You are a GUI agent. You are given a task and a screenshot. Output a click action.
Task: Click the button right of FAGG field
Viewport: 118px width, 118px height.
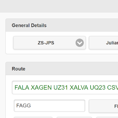coord(104,106)
